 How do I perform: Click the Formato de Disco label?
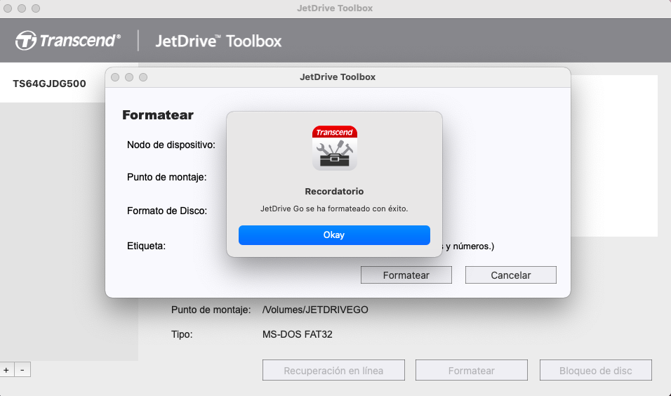pyautogui.click(x=167, y=211)
